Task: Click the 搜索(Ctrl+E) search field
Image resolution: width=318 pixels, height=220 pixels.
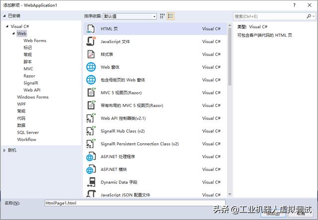Action: click(270, 16)
